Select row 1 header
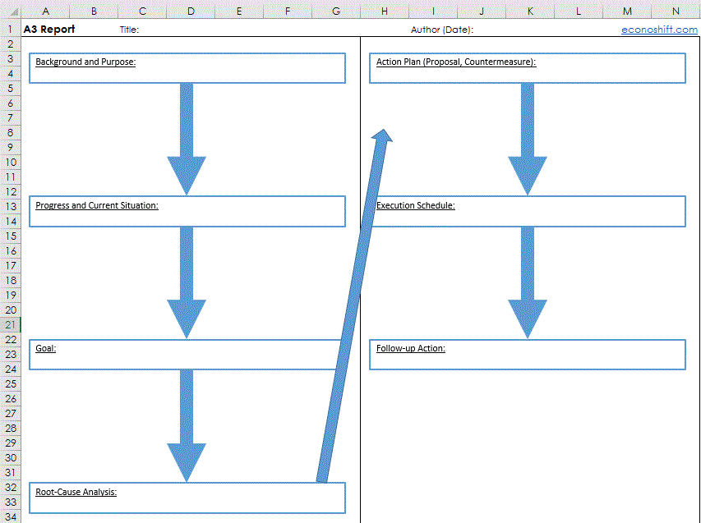The image size is (701, 523). [11, 30]
